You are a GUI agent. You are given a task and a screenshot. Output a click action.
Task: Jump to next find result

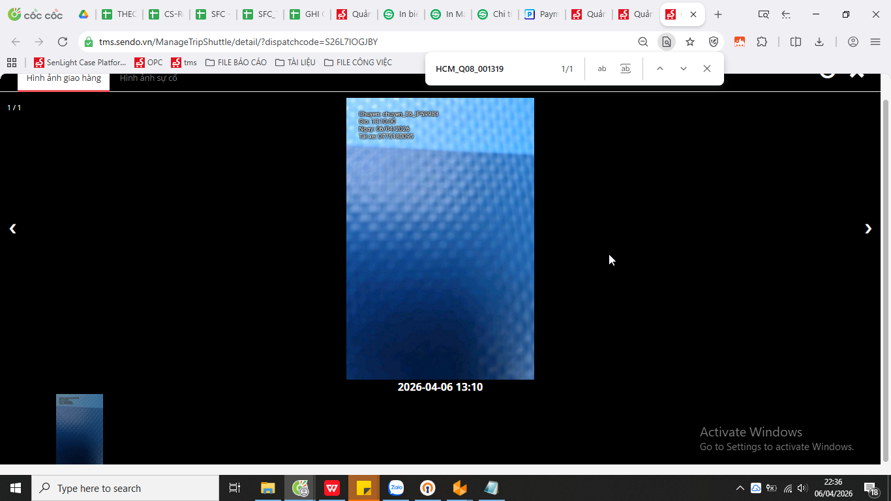coord(683,68)
